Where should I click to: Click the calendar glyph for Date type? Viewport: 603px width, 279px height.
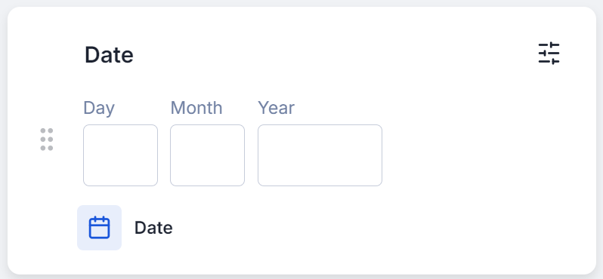point(99,228)
